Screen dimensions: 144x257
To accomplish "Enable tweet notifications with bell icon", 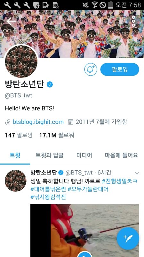I will [x=91, y=69].
